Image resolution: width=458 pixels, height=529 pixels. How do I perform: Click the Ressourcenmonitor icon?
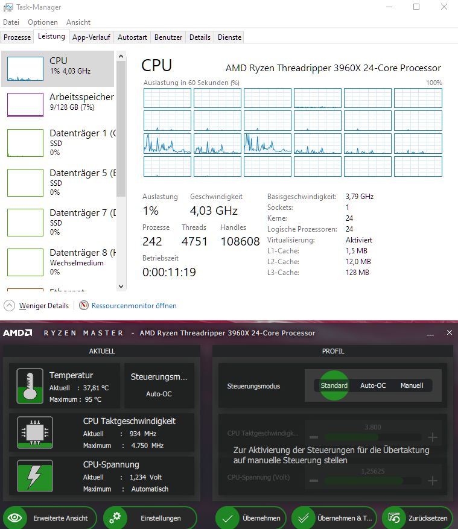coord(83,306)
